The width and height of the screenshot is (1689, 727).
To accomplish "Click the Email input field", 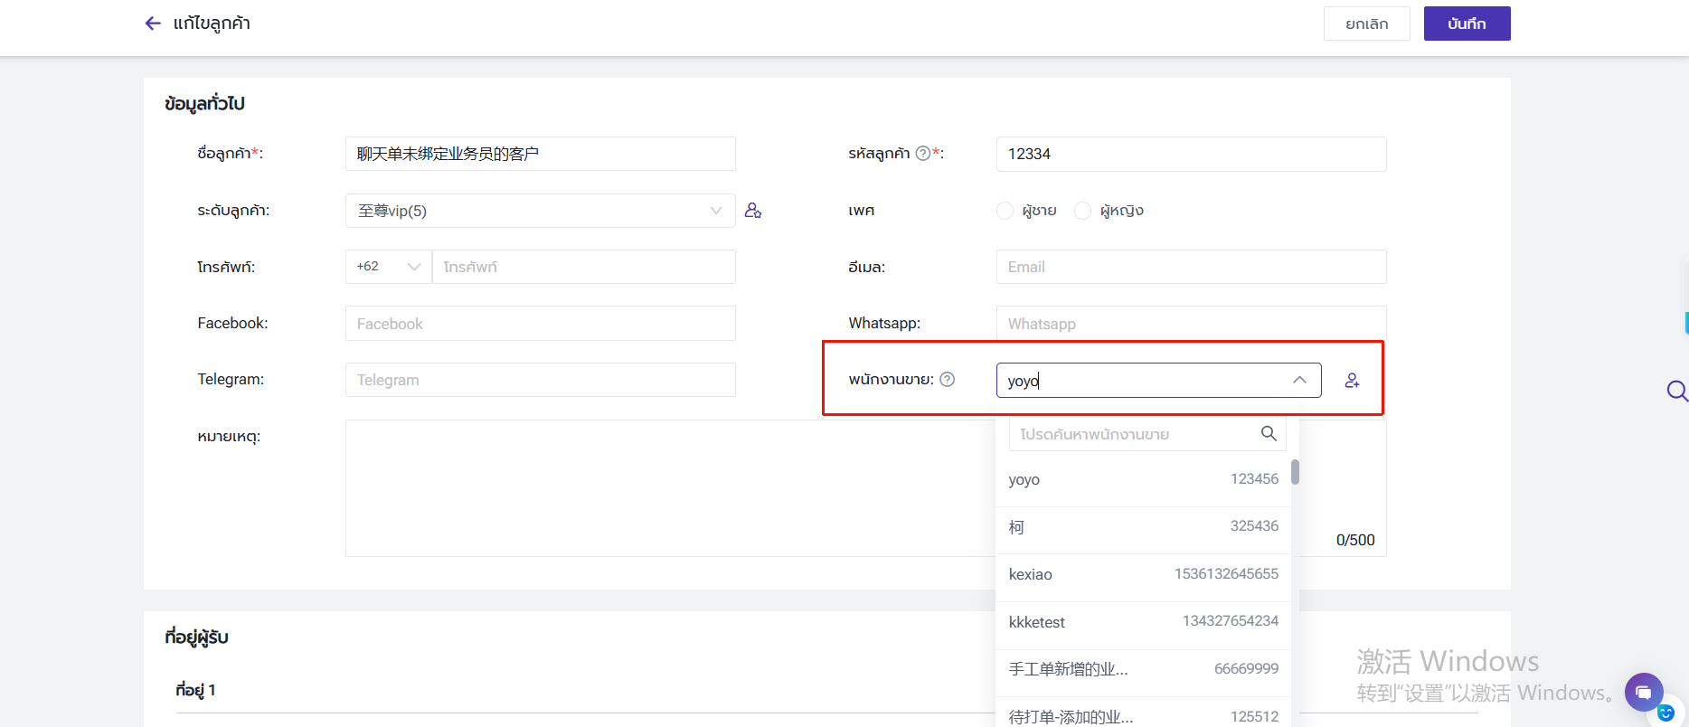I will point(1191,267).
